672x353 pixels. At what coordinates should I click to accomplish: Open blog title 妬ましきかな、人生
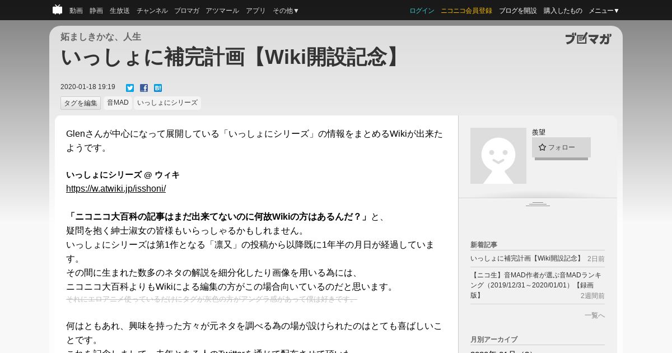(x=101, y=37)
